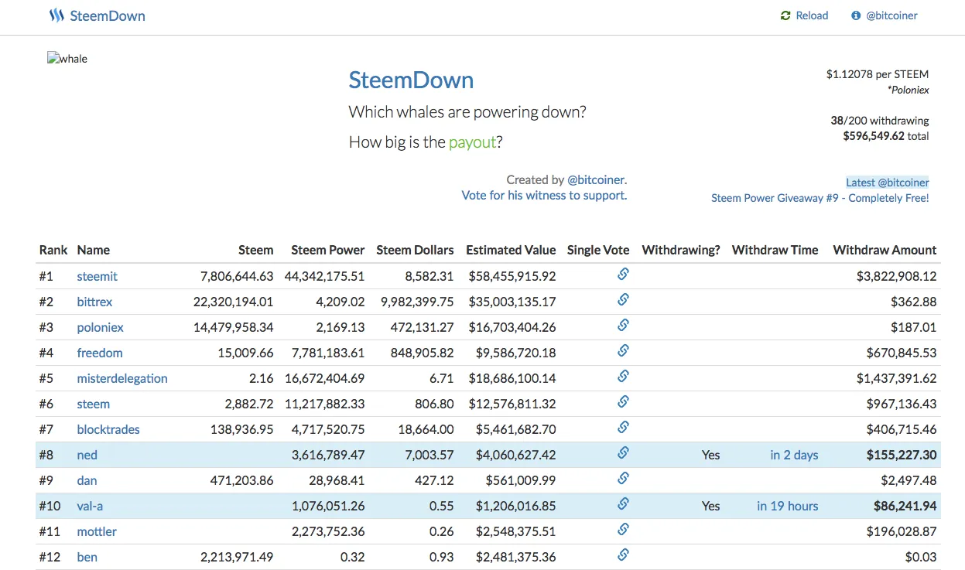Click the $3,822,908.12 withdraw amount
This screenshot has width=965, height=570.
click(896, 276)
